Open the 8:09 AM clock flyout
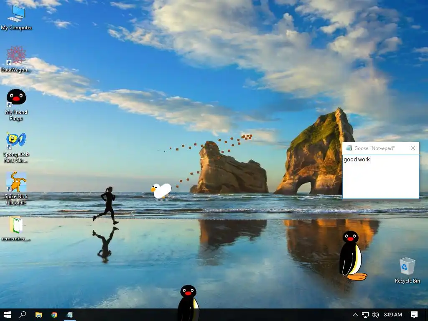The image size is (428, 321). pos(393,315)
